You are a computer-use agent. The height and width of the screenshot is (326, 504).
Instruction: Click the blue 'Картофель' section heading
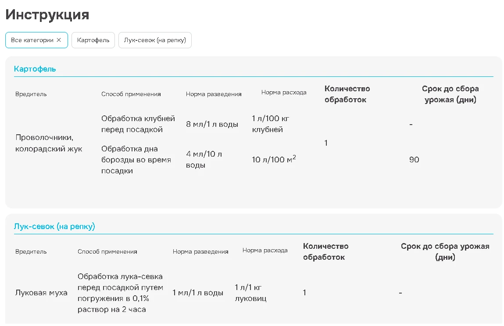tap(35, 69)
